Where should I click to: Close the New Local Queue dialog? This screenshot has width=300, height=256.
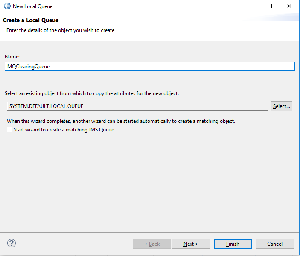289,6
